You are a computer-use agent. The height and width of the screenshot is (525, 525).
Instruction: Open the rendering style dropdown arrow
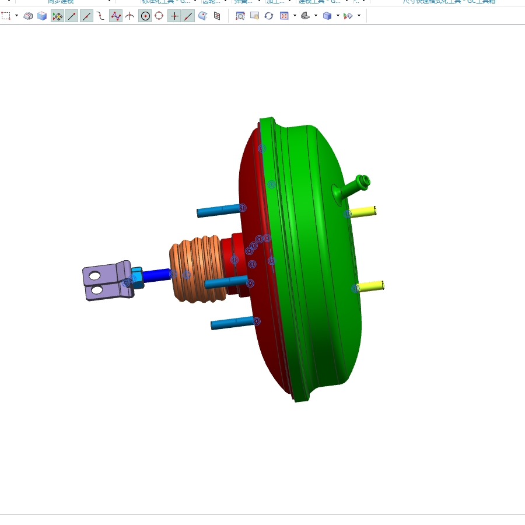[338, 16]
